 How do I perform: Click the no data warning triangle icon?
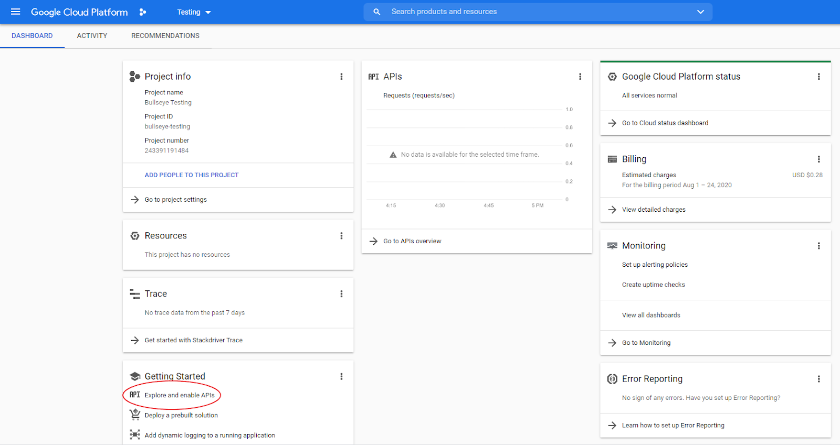click(393, 155)
